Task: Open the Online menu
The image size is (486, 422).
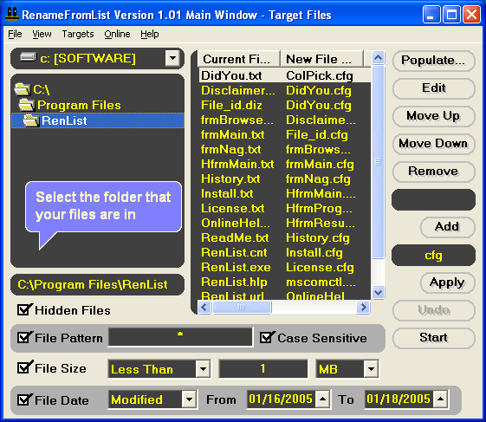Action: [117, 34]
